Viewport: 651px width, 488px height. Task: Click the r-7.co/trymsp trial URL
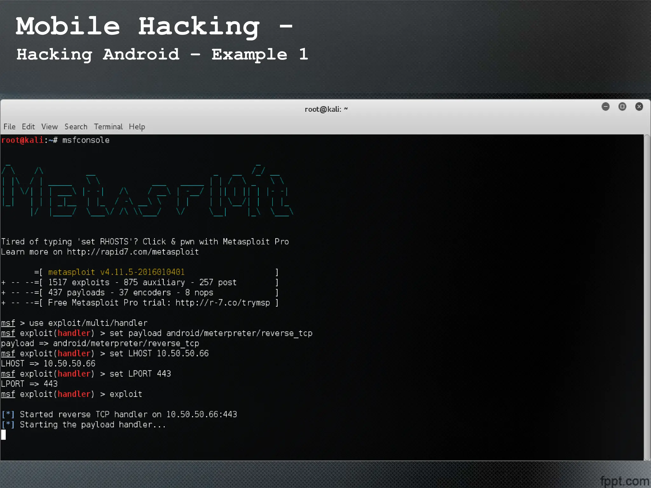tap(223, 303)
